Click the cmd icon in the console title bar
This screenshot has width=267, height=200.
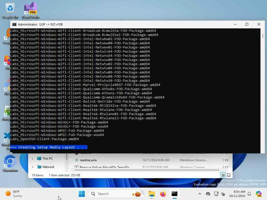pos(14,24)
